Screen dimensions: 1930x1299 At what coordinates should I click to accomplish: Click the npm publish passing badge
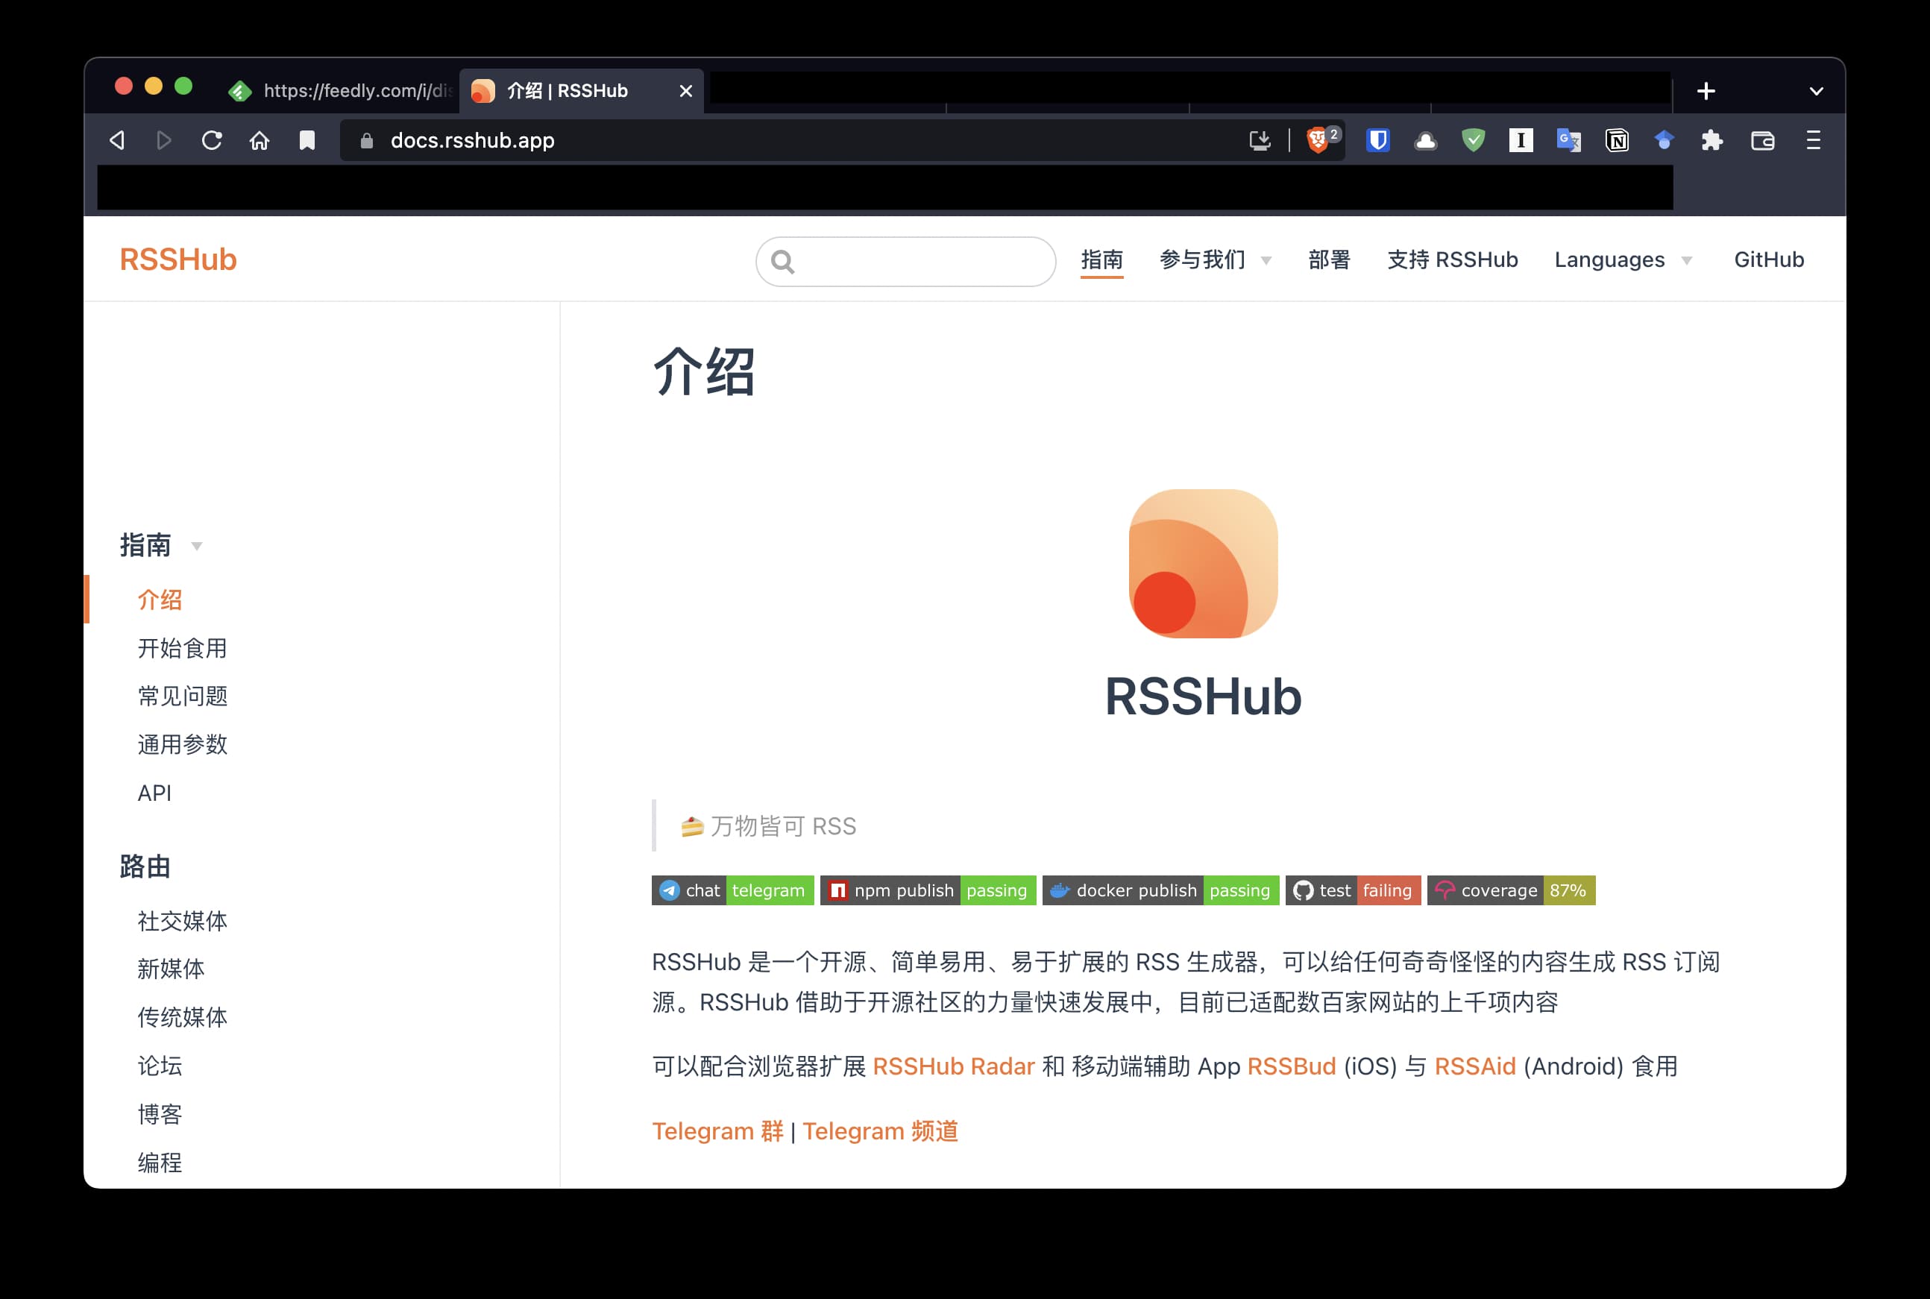(928, 890)
